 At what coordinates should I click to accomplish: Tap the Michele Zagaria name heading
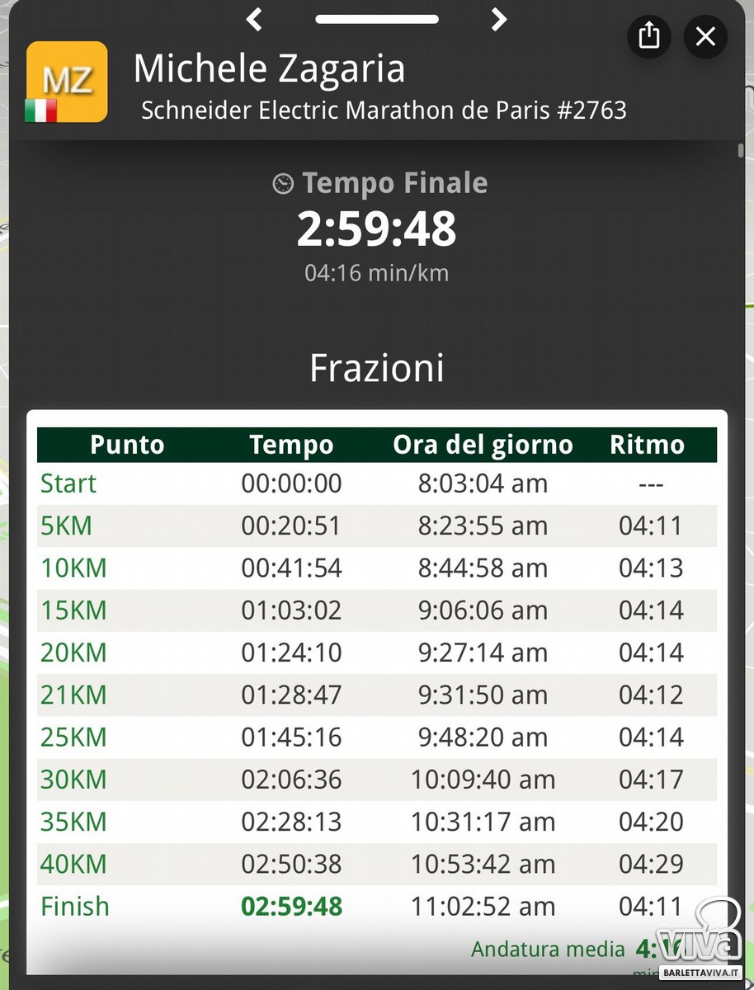[x=269, y=68]
